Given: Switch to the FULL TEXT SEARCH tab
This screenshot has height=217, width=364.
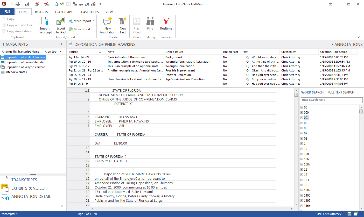Looking at the screenshot, I should coord(341,92).
